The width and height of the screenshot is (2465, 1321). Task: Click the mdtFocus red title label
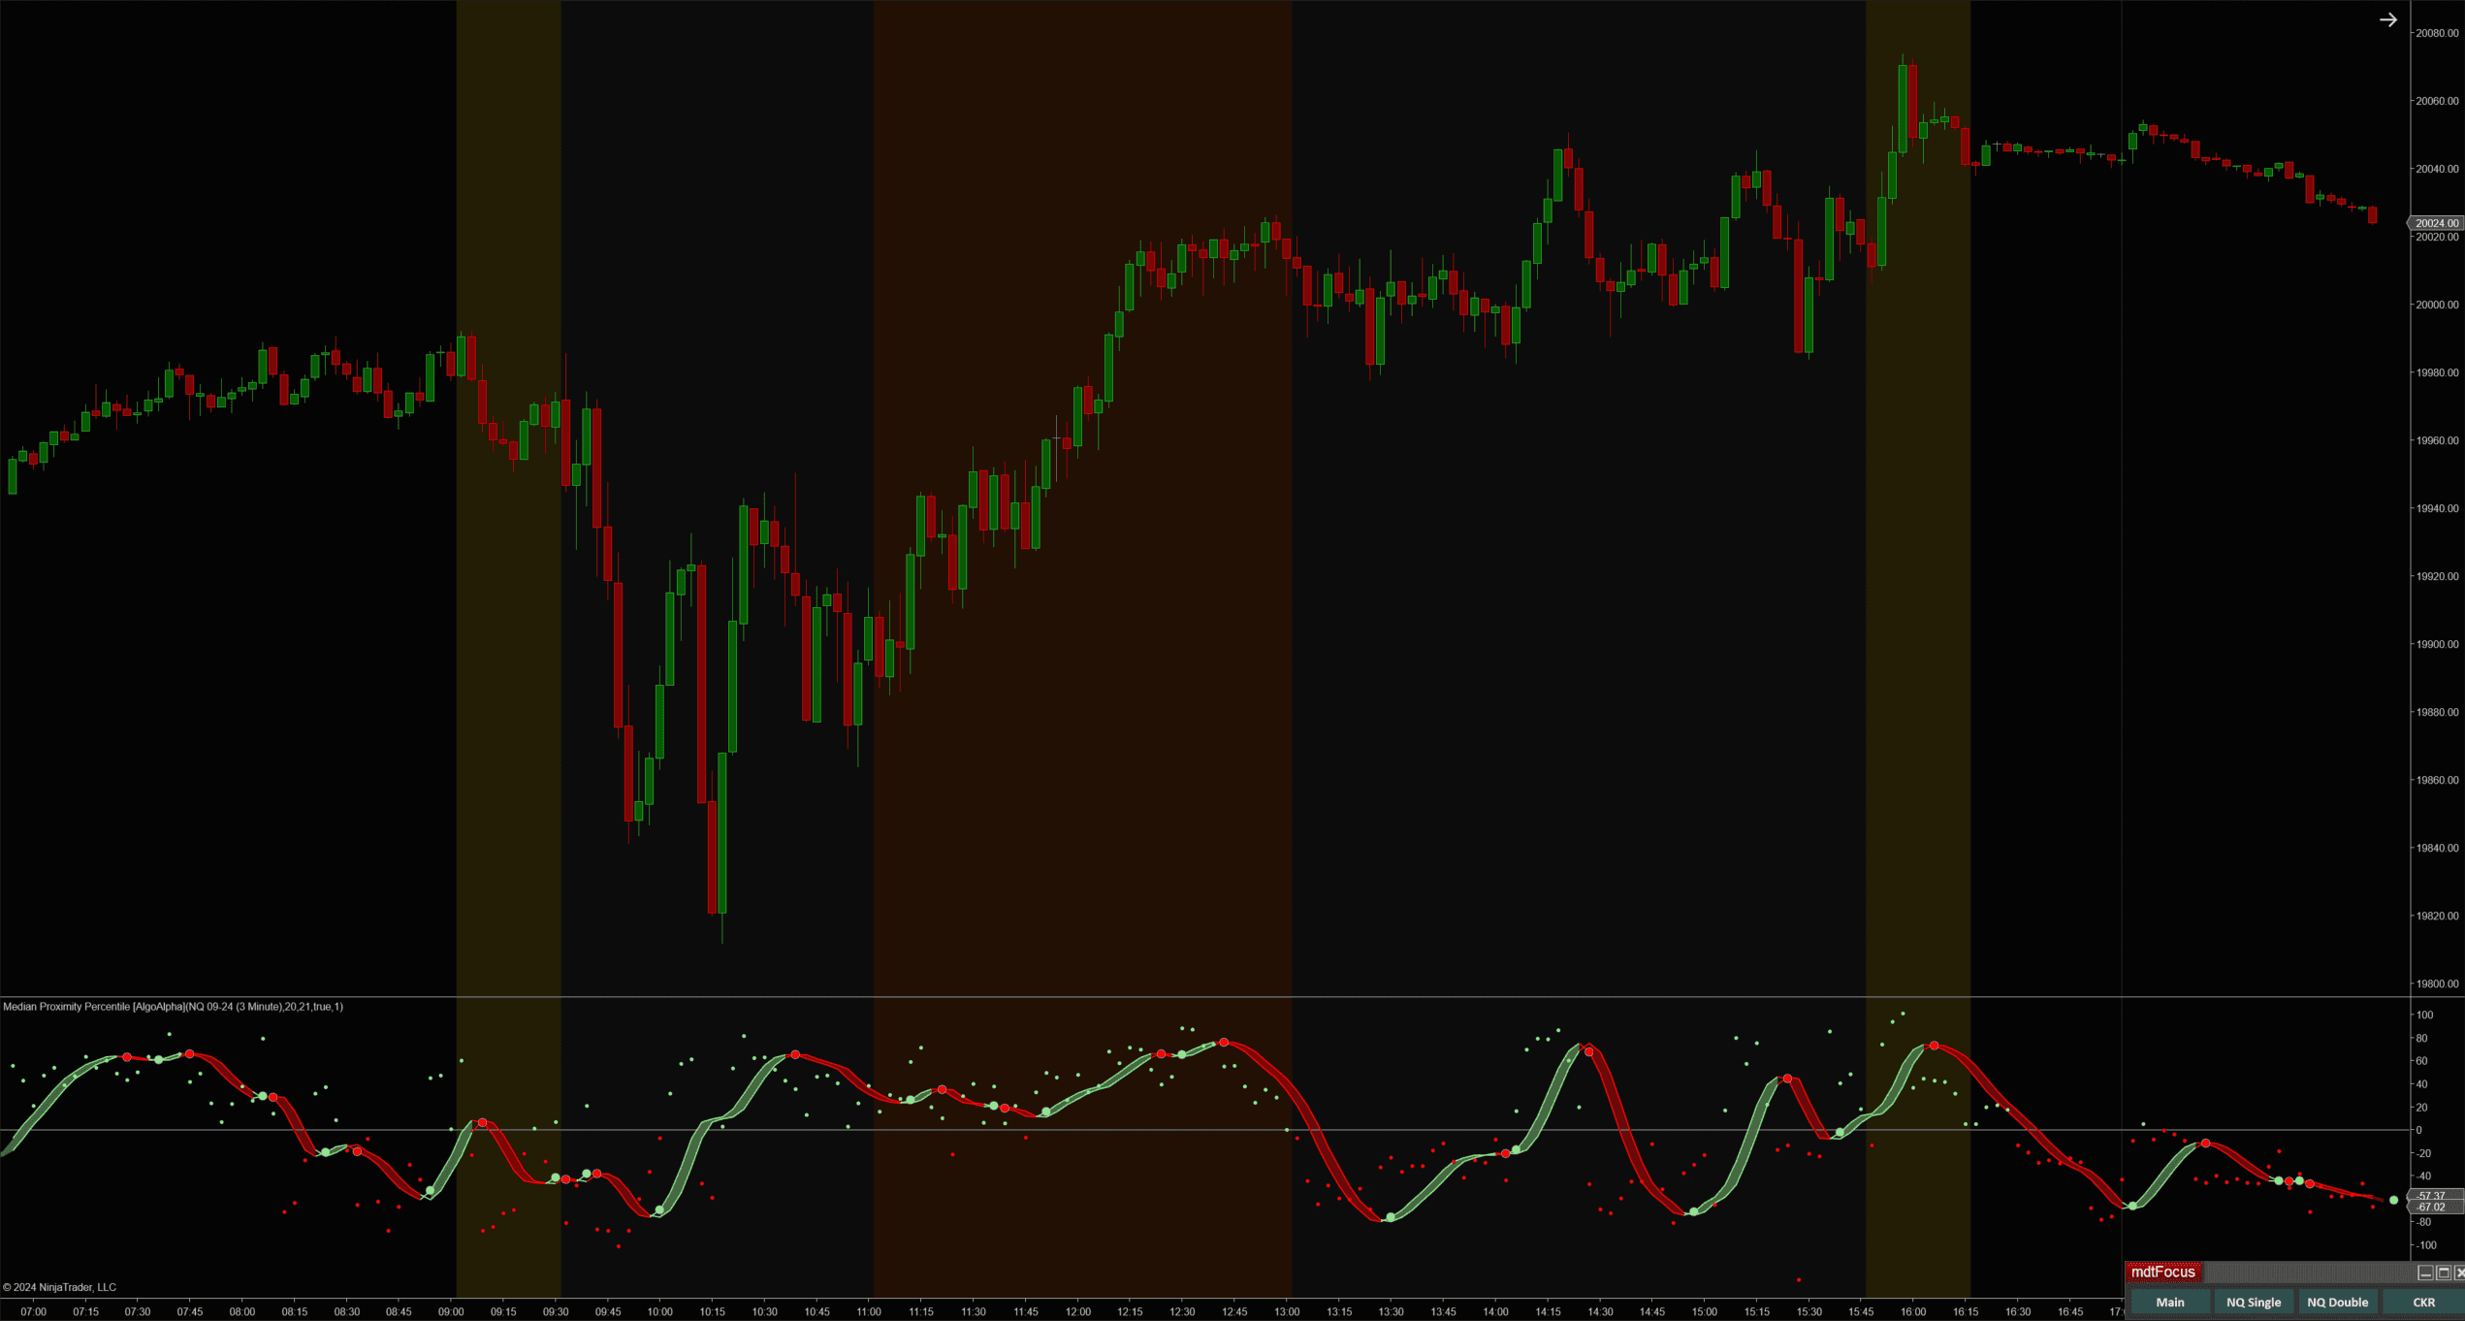click(x=2163, y=1272)
